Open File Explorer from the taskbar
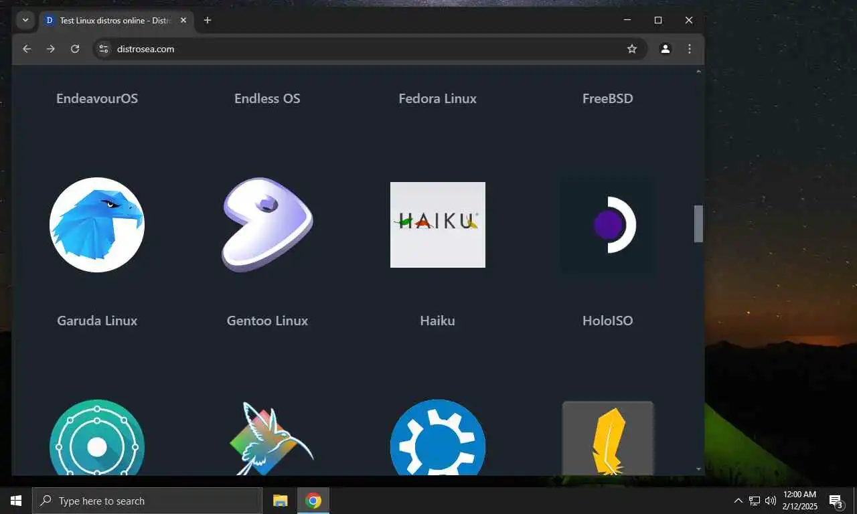Screen dimensions: 857x514 pos(281,501)
